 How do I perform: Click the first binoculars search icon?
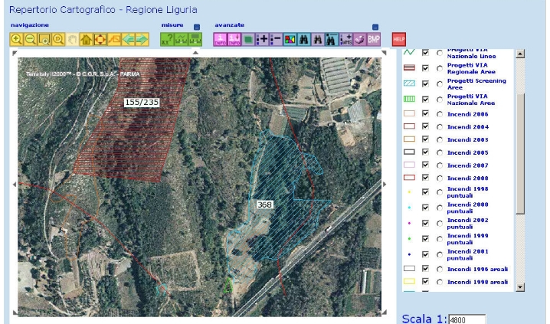pos(304,39)
